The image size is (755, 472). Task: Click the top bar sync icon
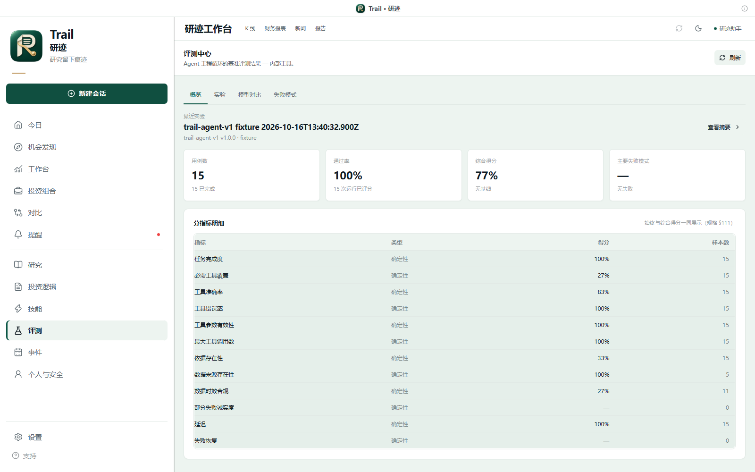pyautogui.click(x=679, y=28)
